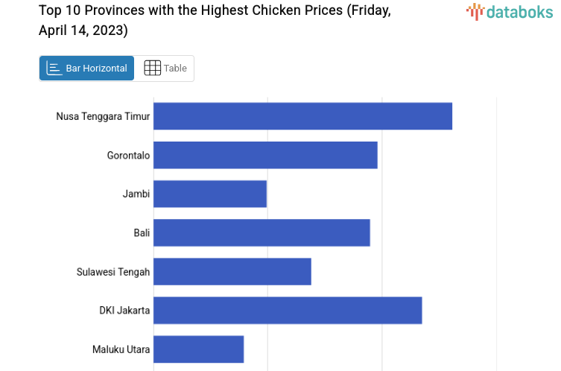The image size is (561, 371).
Task: Click the Maluku Utara axis label
Action: pos(121,349)
